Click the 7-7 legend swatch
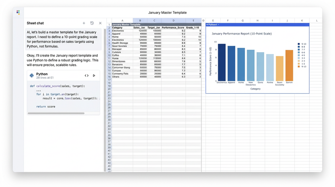The height and width of the screenshot is (187, 335). (x=299, y=50)
